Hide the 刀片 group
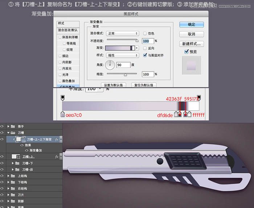The image size is (254, 208). point(2,195)
